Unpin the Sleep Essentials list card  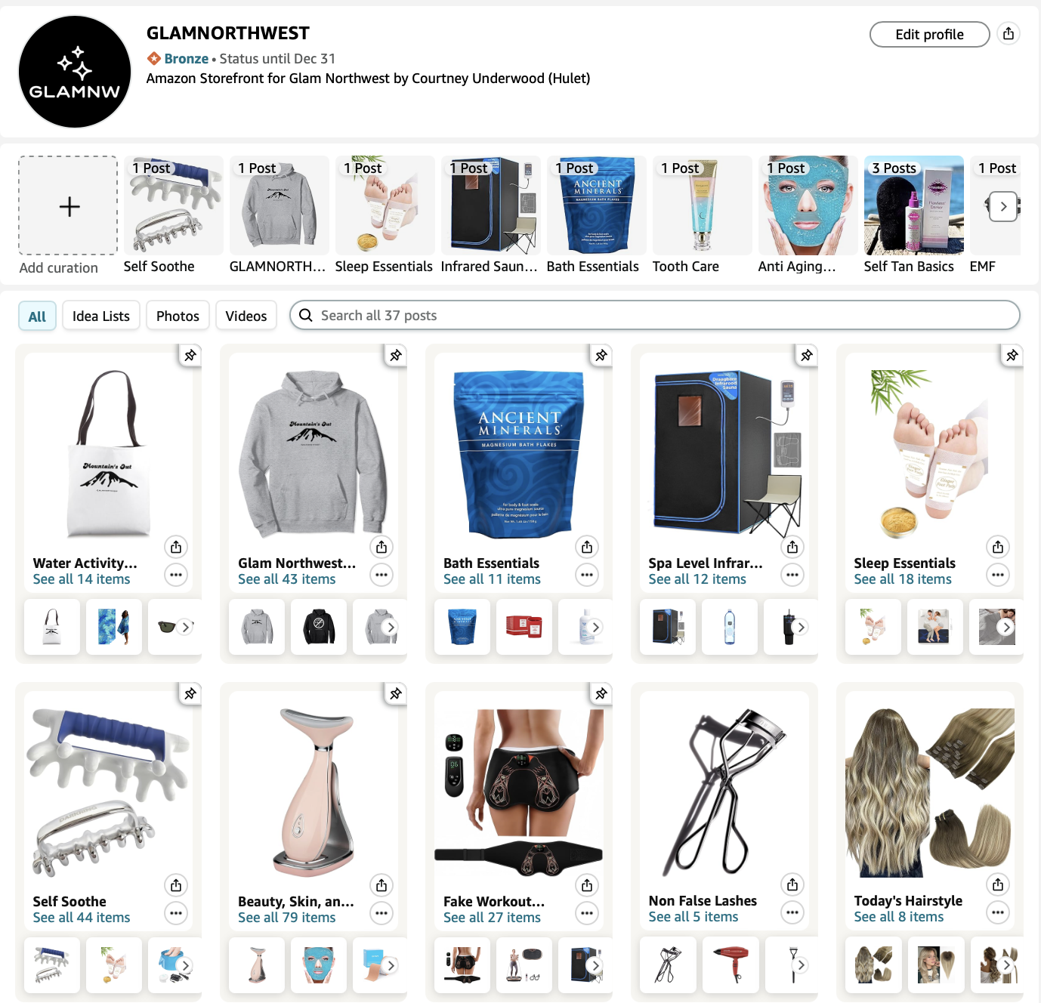(x=1012, y=355)
